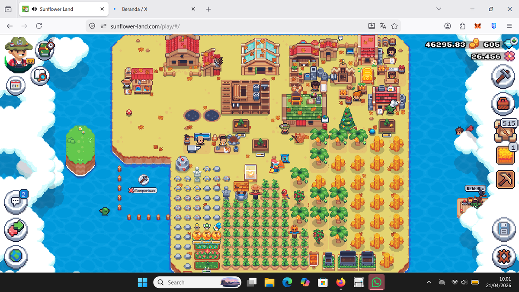519x292 pixels.
Task: Open the calendar icon in the game HUD
Action: coord(15,85)
